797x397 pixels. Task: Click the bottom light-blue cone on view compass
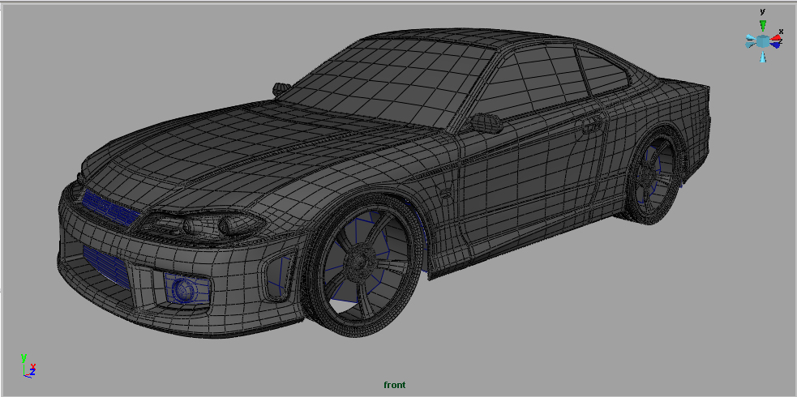tap(762, 57)
